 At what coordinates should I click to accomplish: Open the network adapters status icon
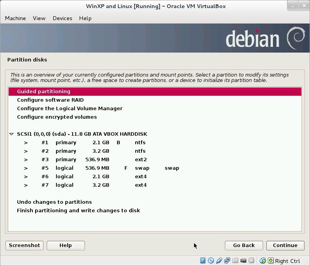click(x=227, y=261)
